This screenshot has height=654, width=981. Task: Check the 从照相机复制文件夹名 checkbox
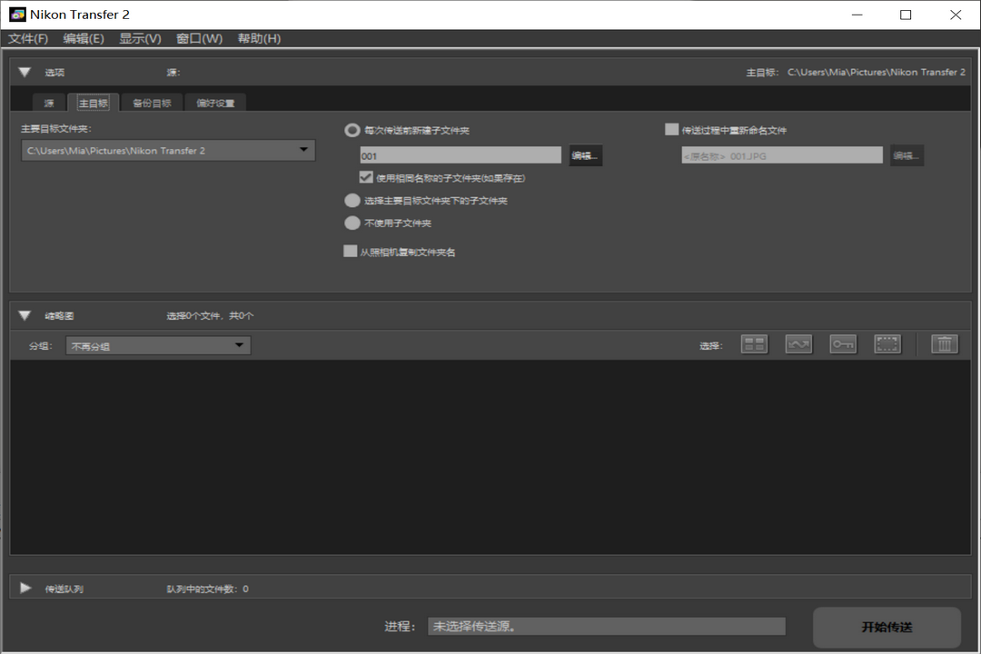pos(351,252)
